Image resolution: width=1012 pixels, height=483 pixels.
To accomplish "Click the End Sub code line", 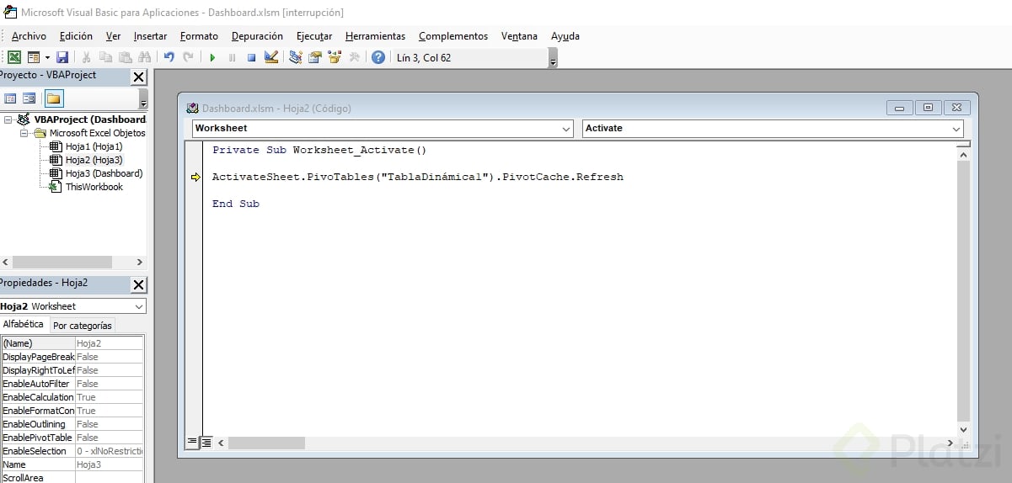I will click(x=236, y=204).
